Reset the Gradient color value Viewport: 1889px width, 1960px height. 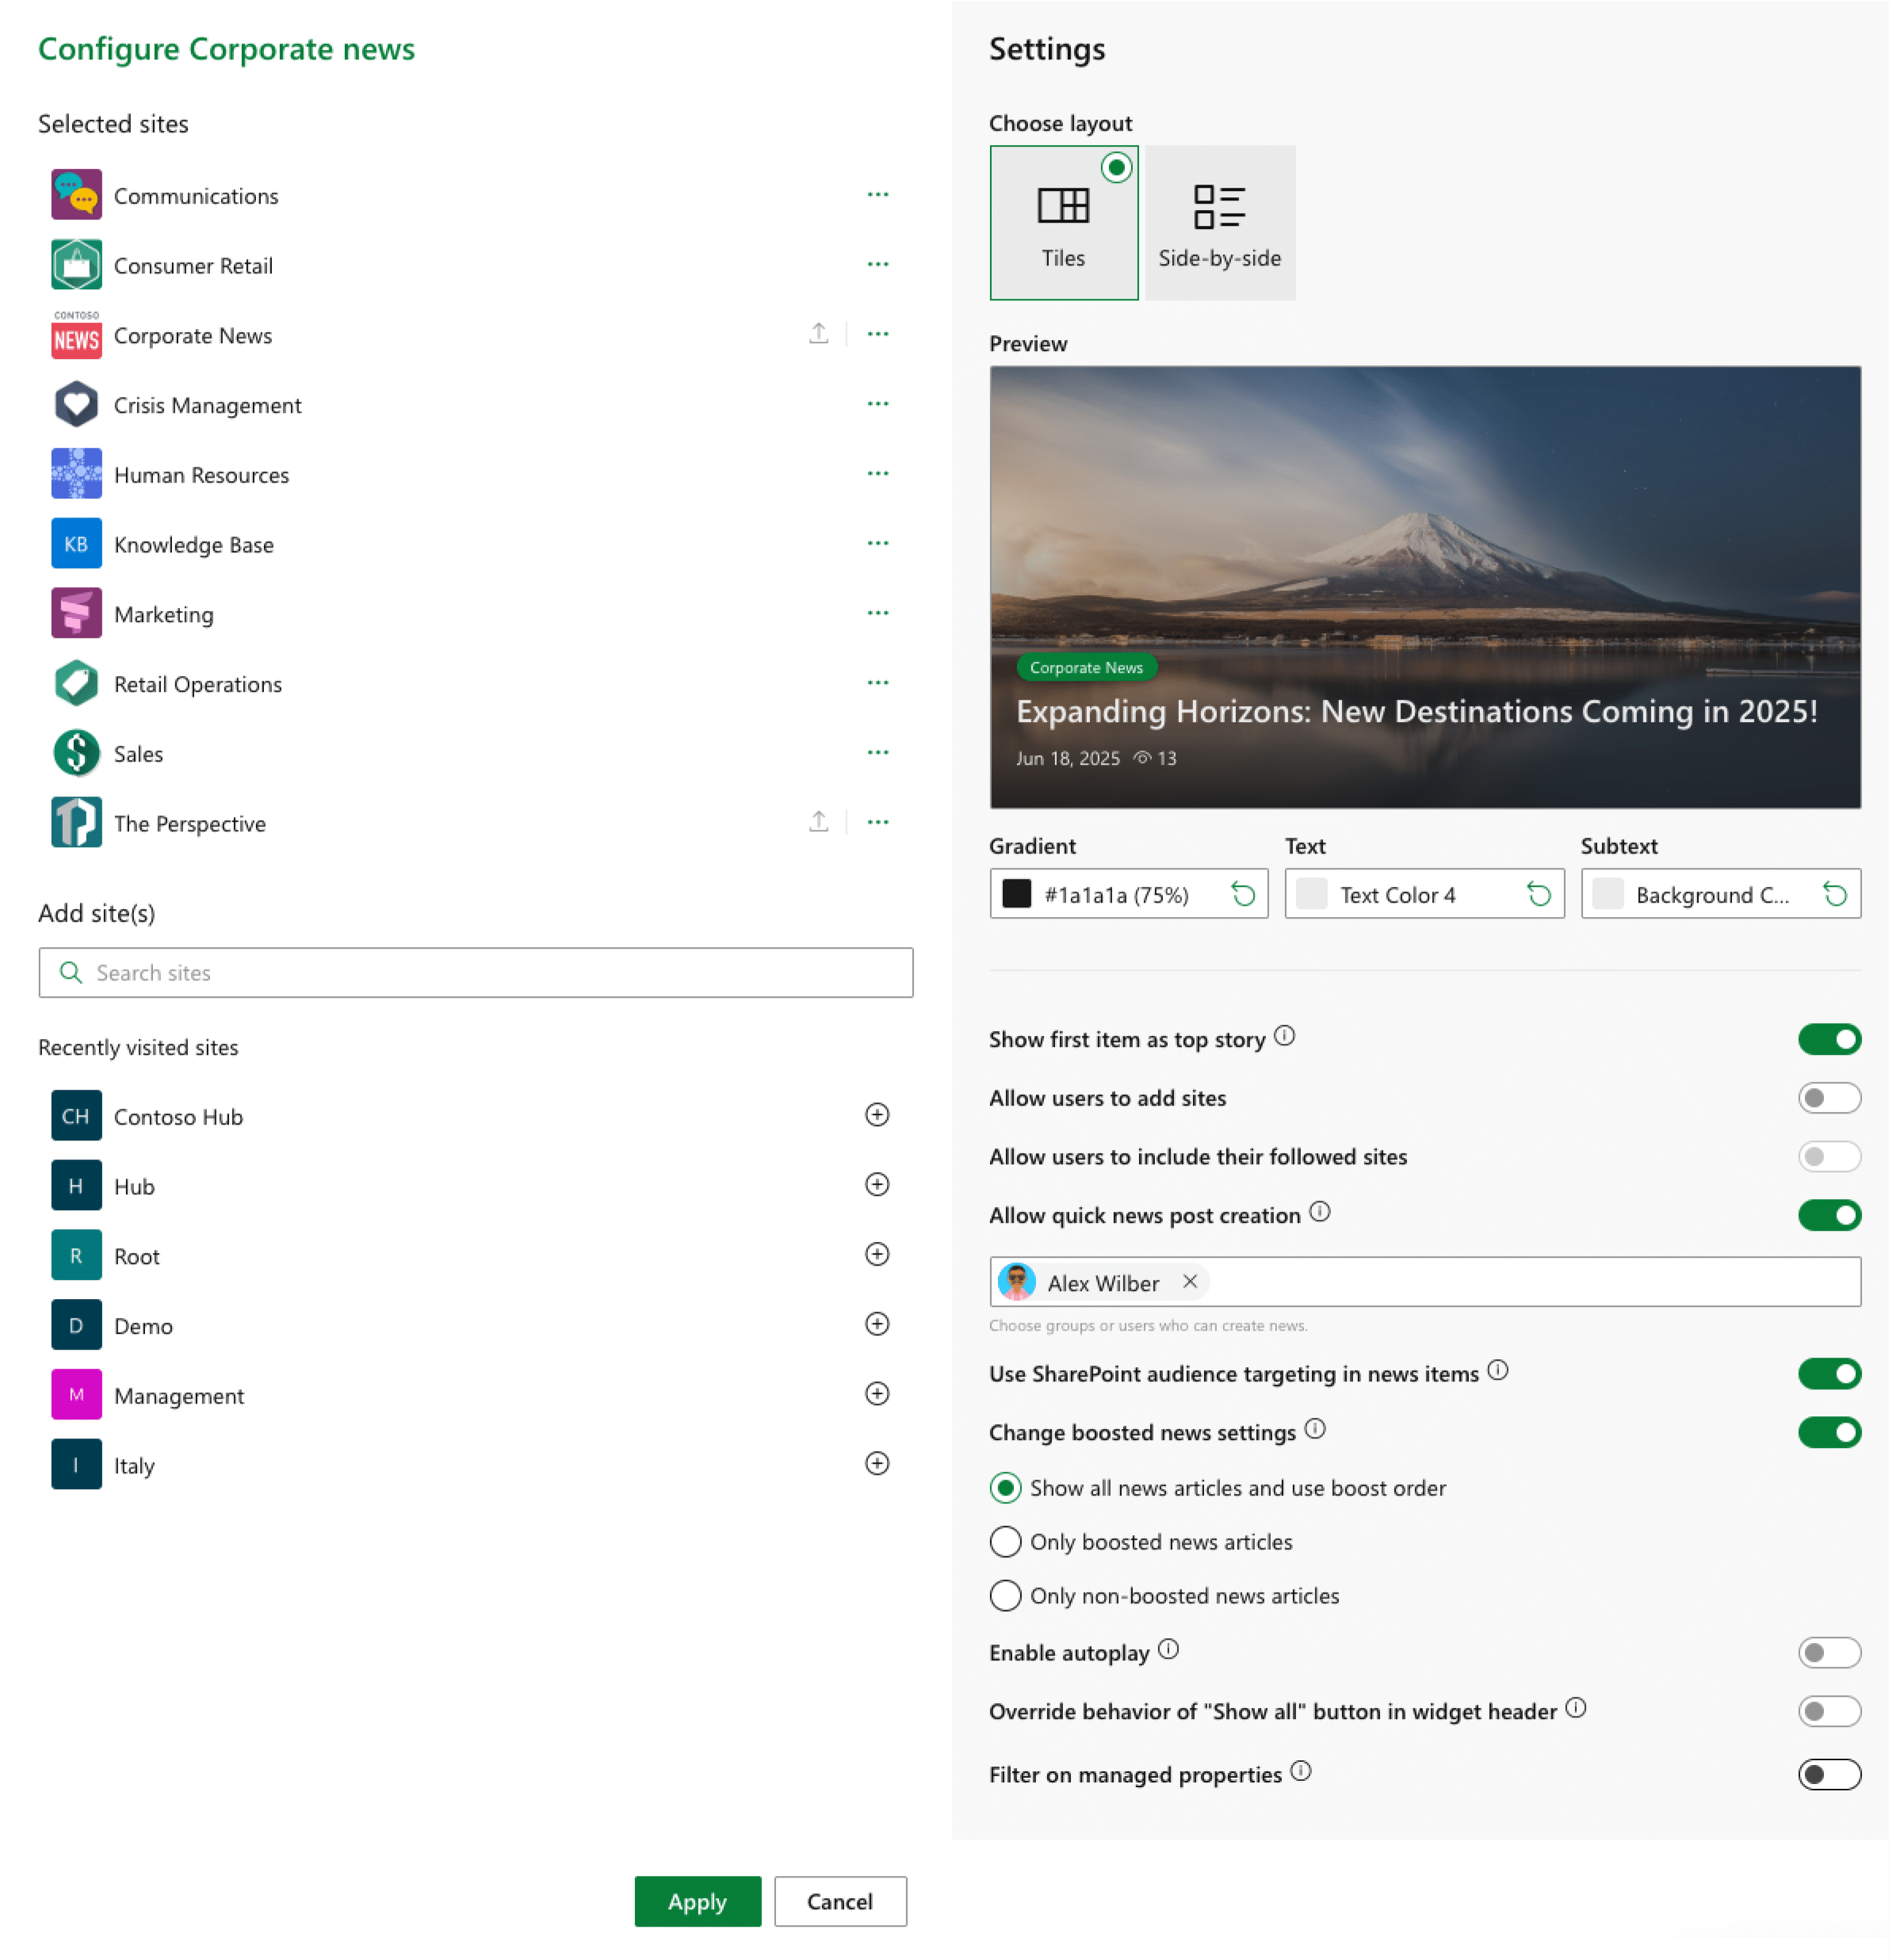1242,894
